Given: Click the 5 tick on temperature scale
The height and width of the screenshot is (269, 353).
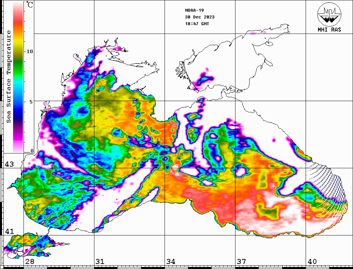Looking at the screenshot, I should click(x=31, y=102).
